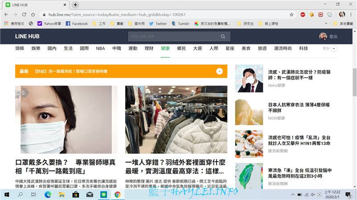Reload the page with refresh icon
The width and height of the screenshot is (357, 200).
click(24, 15)
